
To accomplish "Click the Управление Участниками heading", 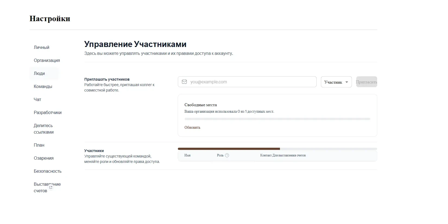I will click(x=135, y=44).
